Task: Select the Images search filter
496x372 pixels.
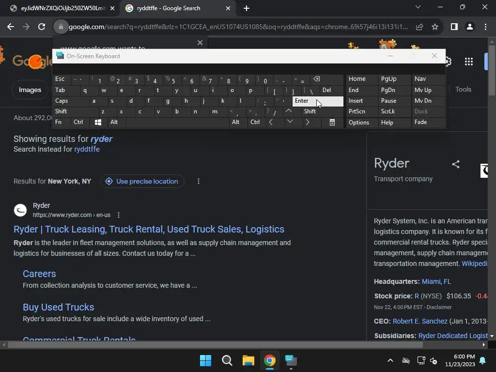Action: (x=30, y=90)
